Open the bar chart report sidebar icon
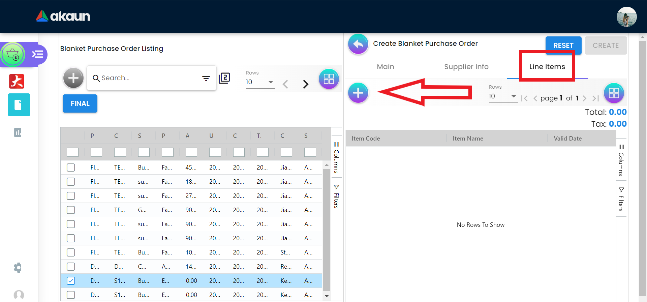This screenshot has width=647, height=302. [x=18, y=132]
